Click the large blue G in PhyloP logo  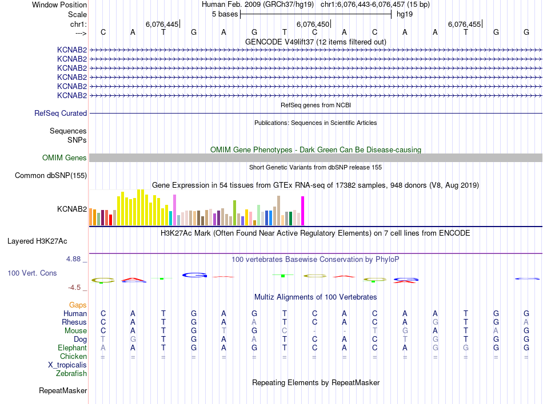pyautogui.click(x=194, y=276)
